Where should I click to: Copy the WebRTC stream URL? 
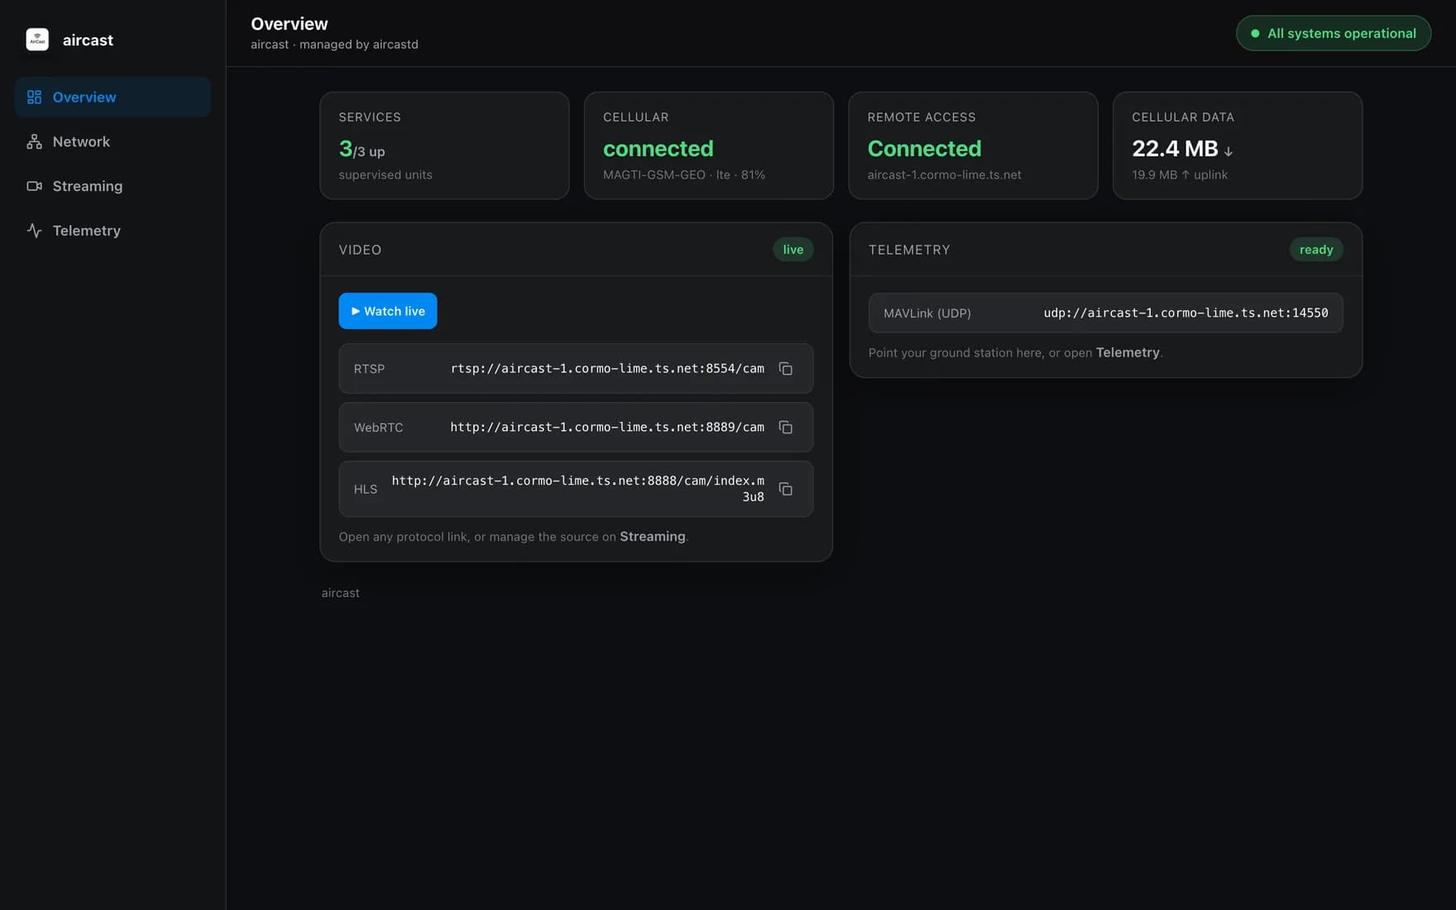pyautogui.click(x=786, y=428)
